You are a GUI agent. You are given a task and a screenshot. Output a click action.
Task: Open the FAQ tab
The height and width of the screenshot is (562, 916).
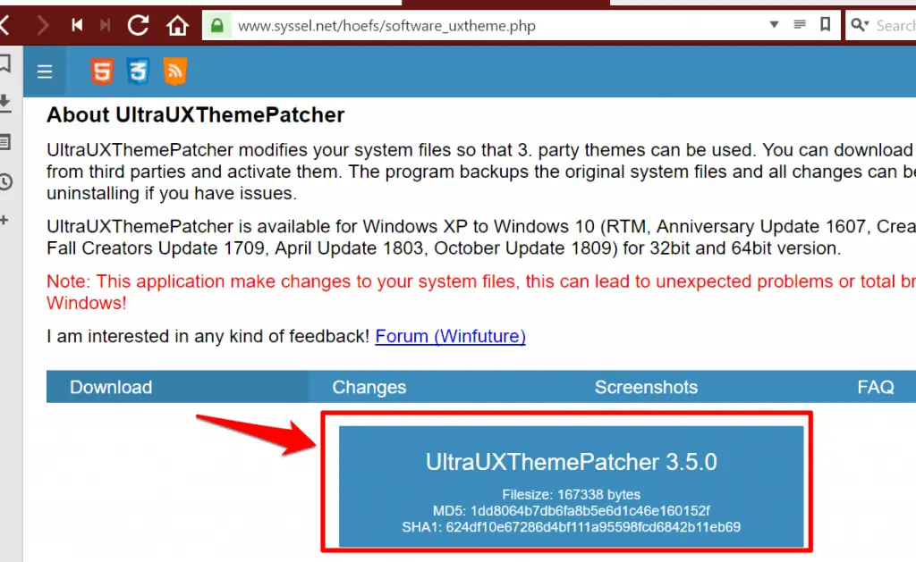tap(875, 387)
